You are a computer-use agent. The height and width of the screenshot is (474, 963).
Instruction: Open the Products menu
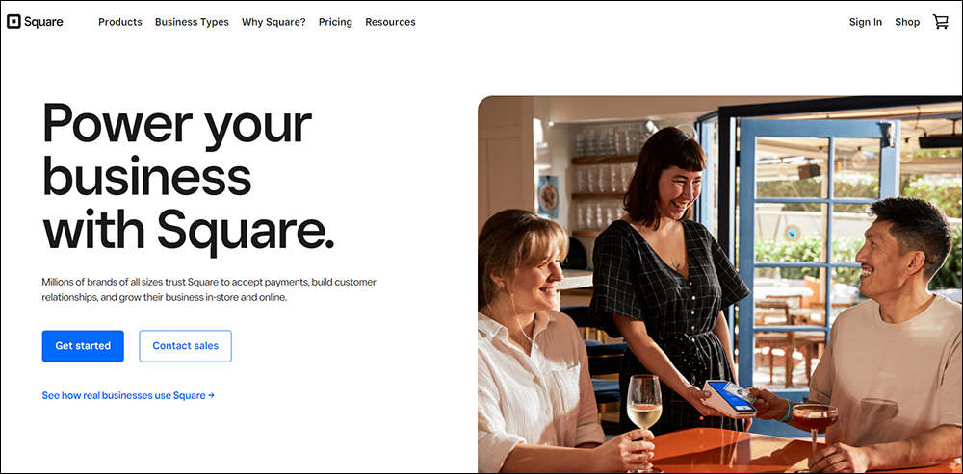pos(119,22)
